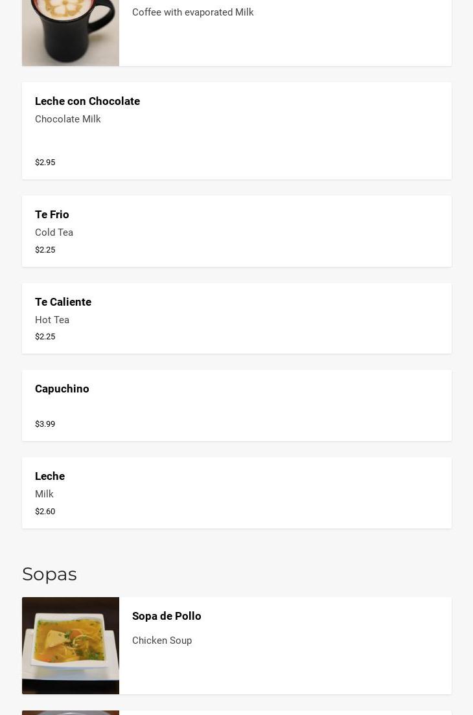Click the Te Frio $2.25 price
Image resolution: width=473 pixels, height=715 pixels.
pyautogui.click(x=45, y=250)
